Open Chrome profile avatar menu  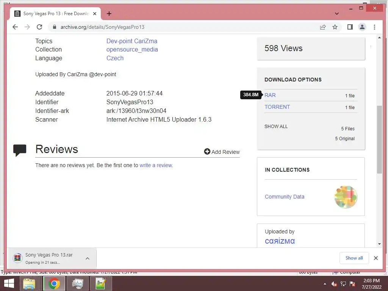click(x=362, y=27)
